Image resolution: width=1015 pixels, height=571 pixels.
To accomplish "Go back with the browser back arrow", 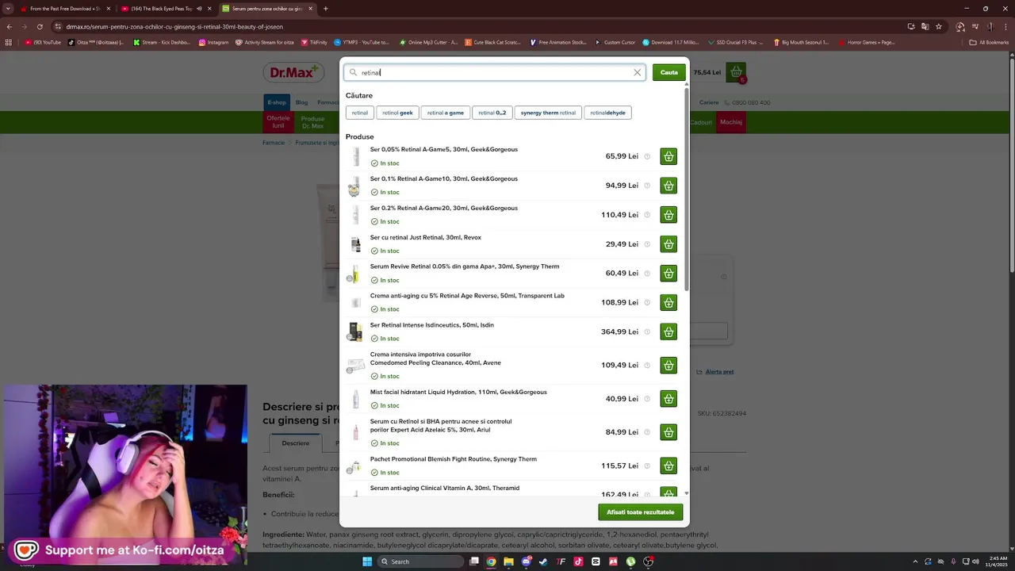I will pyautogui.click(x=9, y=26).
